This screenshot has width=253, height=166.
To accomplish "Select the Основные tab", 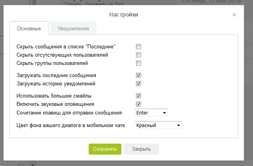I will (29, 28).
